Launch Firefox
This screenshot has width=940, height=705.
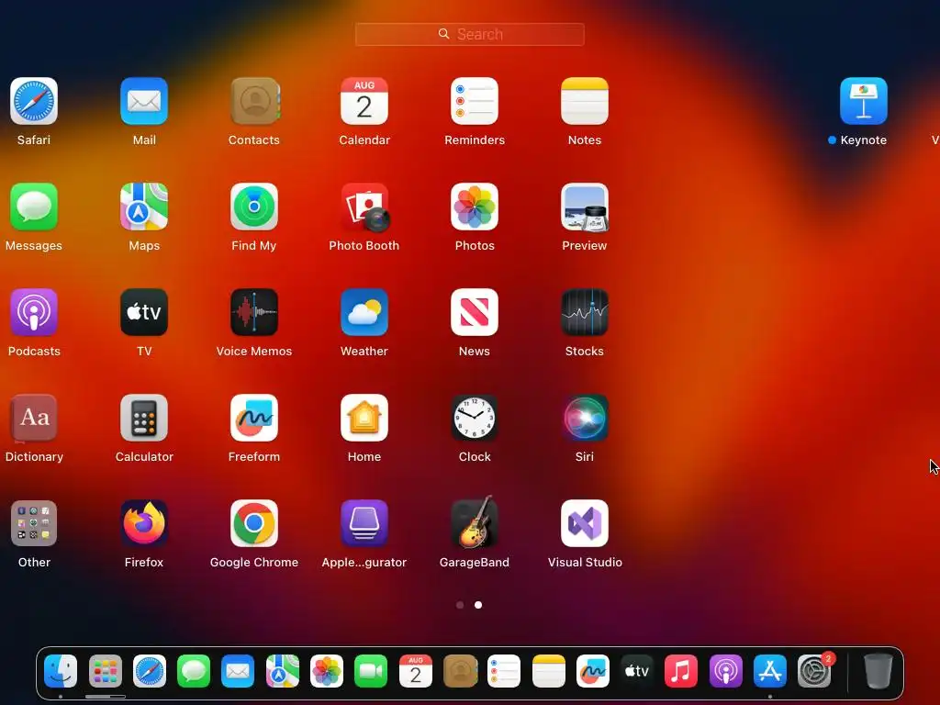(144, 523)
